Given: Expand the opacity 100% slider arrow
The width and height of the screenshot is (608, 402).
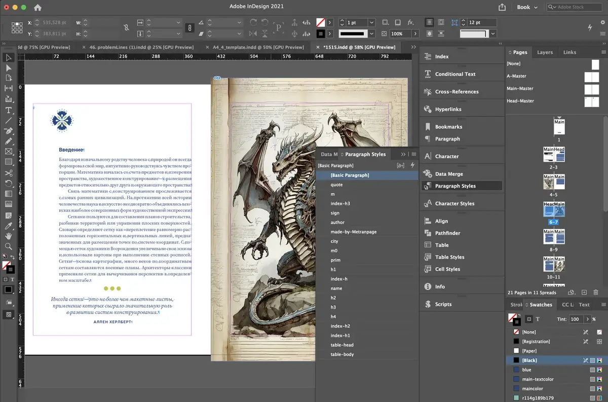Looking at the screenshot, I should click(415, 33).
